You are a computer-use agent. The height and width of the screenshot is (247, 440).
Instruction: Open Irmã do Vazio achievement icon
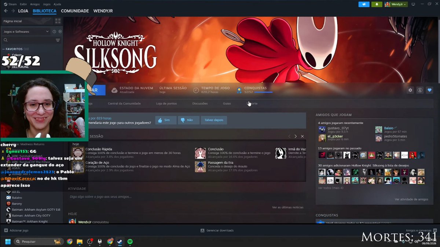[281, 153]
